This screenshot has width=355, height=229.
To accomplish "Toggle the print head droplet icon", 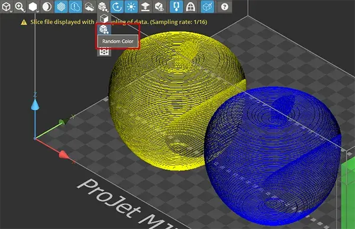I will point(176,7).
